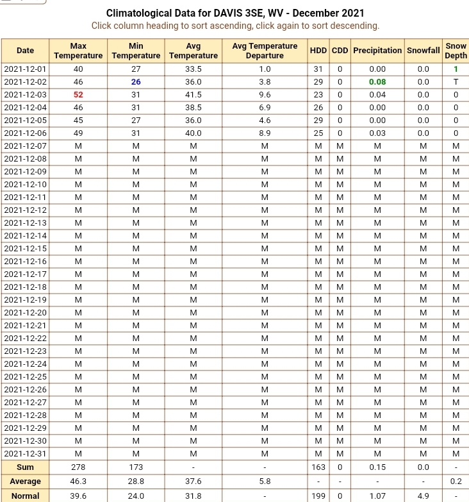Sort by Avg Temperature column heading
This screenshot has height=502, width=469.
click(193, 51)
